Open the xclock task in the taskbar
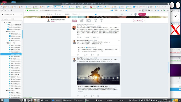The height and width of the screenshot is (102, 181). click(99, 100)
